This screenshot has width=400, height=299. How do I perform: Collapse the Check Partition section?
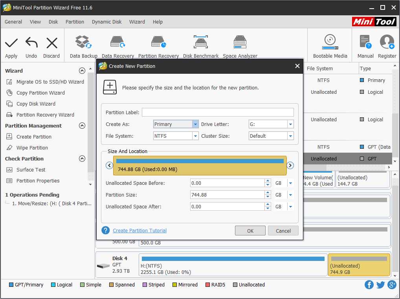[x=82, y=159]
